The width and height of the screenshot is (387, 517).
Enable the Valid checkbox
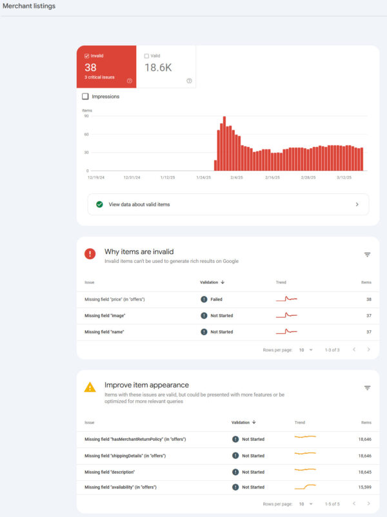coord(146,56)
